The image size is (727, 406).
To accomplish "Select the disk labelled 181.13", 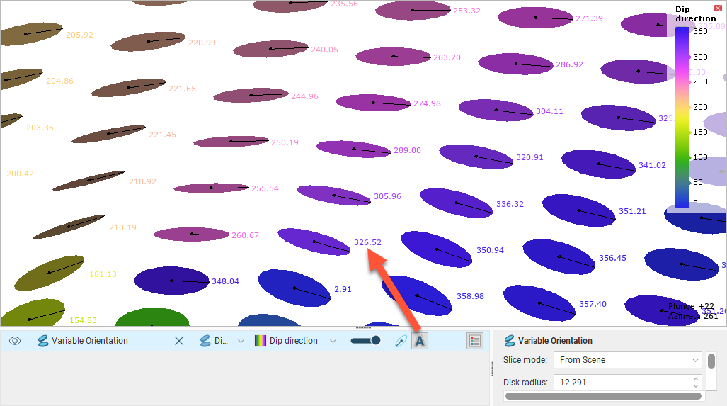I will click(49, 273).
